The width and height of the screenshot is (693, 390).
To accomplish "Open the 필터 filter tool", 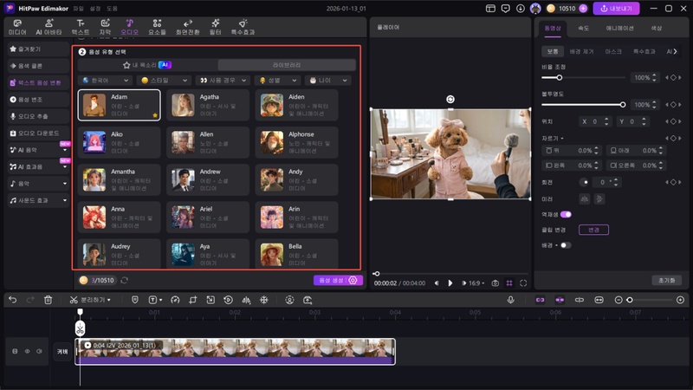I will coord(215,27).
